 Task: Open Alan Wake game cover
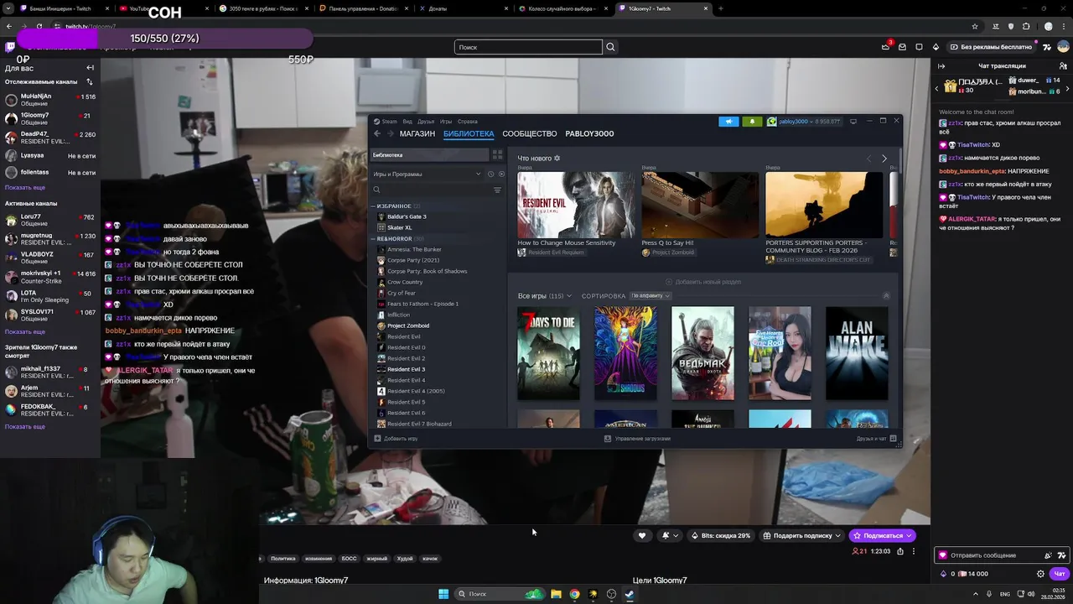(x=857, y=353)
